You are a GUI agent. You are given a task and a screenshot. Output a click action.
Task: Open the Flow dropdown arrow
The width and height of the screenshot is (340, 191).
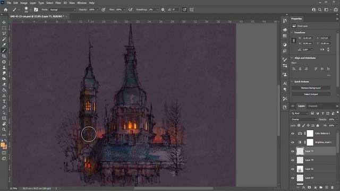124,10
